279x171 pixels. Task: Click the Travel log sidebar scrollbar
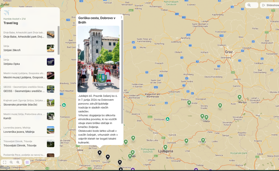pos(59,40)
